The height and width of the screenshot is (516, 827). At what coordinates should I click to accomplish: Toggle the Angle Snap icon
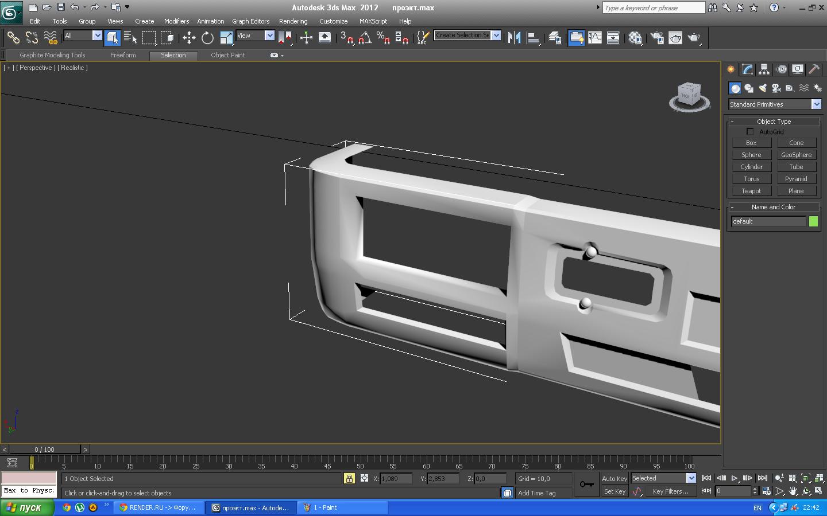pyautogui.click(x=365, y=38)
